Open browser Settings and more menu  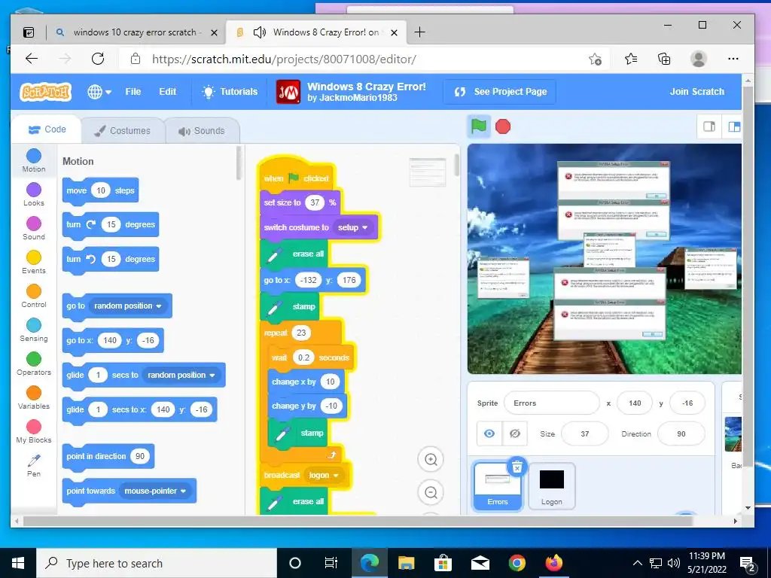733,59
